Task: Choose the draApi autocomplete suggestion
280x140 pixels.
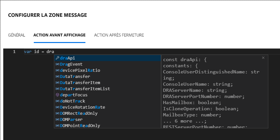Action: 68,58
